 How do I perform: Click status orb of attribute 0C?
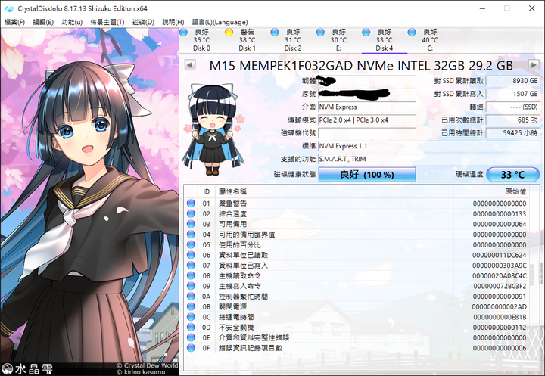(191, 317)
